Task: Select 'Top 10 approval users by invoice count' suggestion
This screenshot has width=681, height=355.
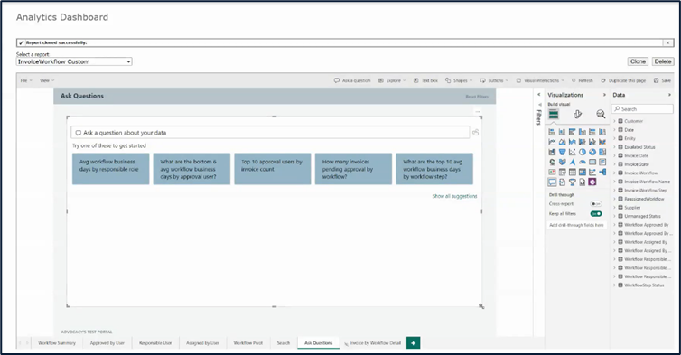Action: [273, 169]
